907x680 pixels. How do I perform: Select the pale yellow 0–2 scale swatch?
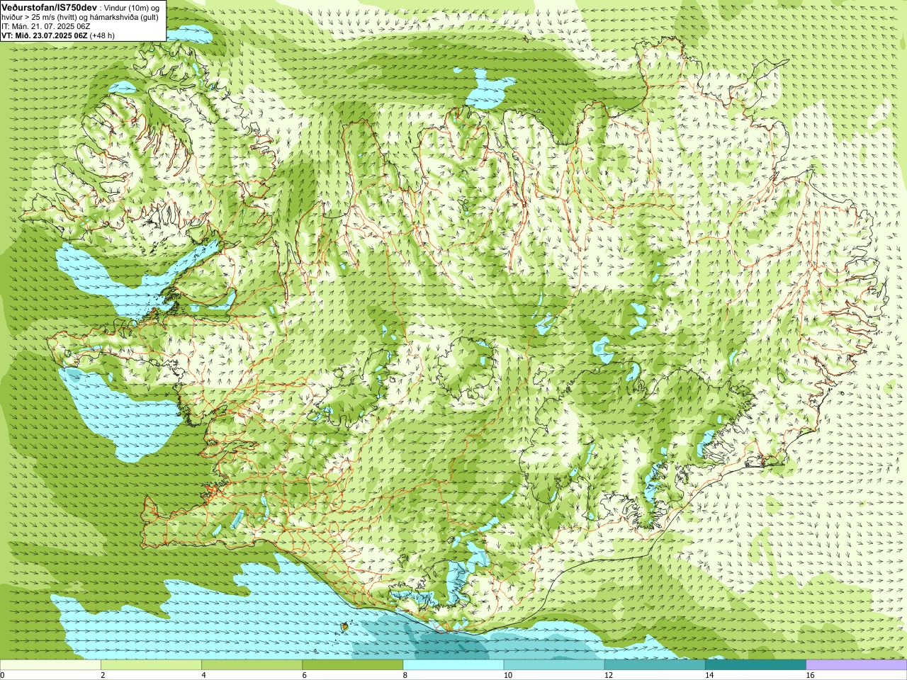pyautogui.click(x=50, y=665)
